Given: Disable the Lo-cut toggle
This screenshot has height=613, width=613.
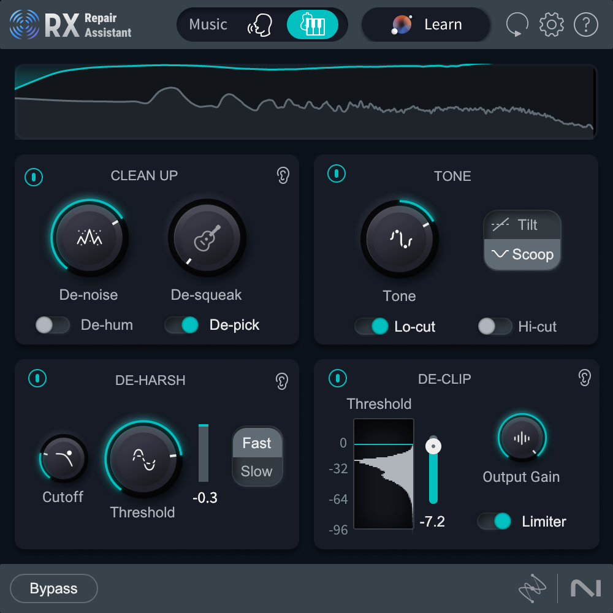Looking at the screenshot, I should click(372, 326).
